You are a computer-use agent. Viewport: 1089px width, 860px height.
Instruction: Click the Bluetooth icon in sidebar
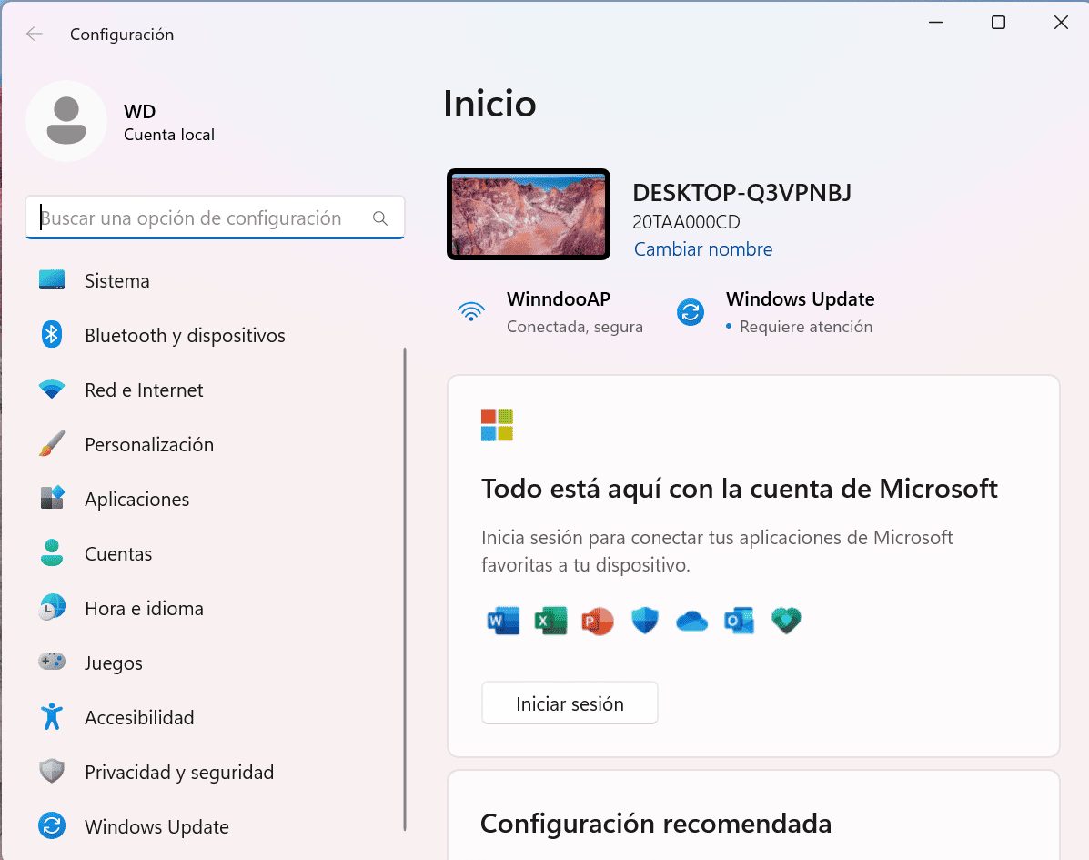click(51, 335)
